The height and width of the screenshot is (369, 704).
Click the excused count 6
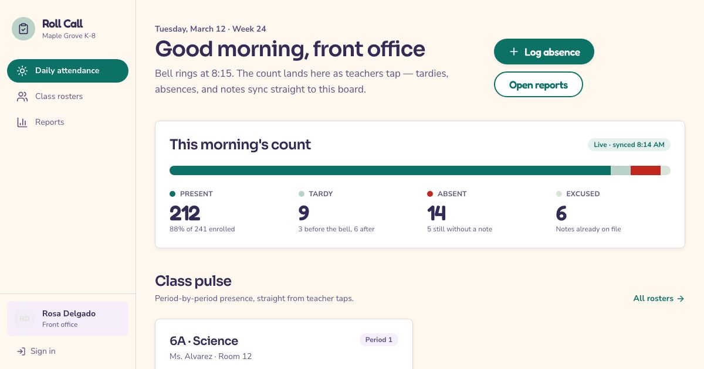click(561, 213)
